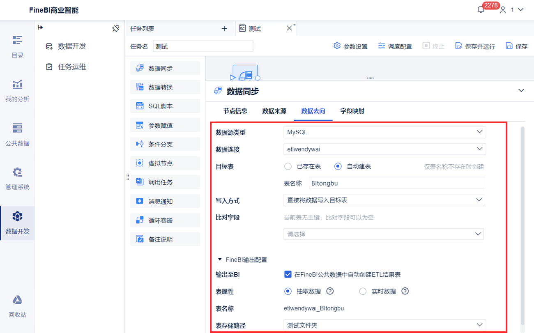Screen dimensions: 534x333
Task: Switch to the 字段映射 tab
Action: tap(352, 111)
